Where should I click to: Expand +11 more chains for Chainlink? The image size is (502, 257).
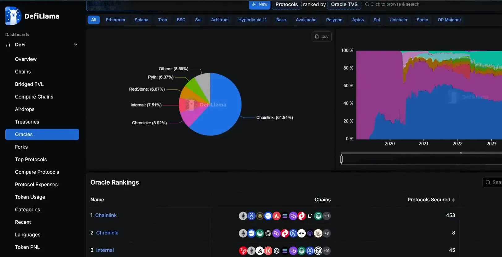pos(326,216)
